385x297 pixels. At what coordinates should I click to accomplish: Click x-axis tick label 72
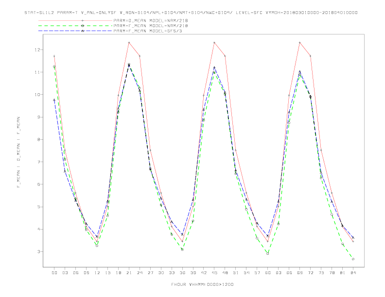coord(311,273)
